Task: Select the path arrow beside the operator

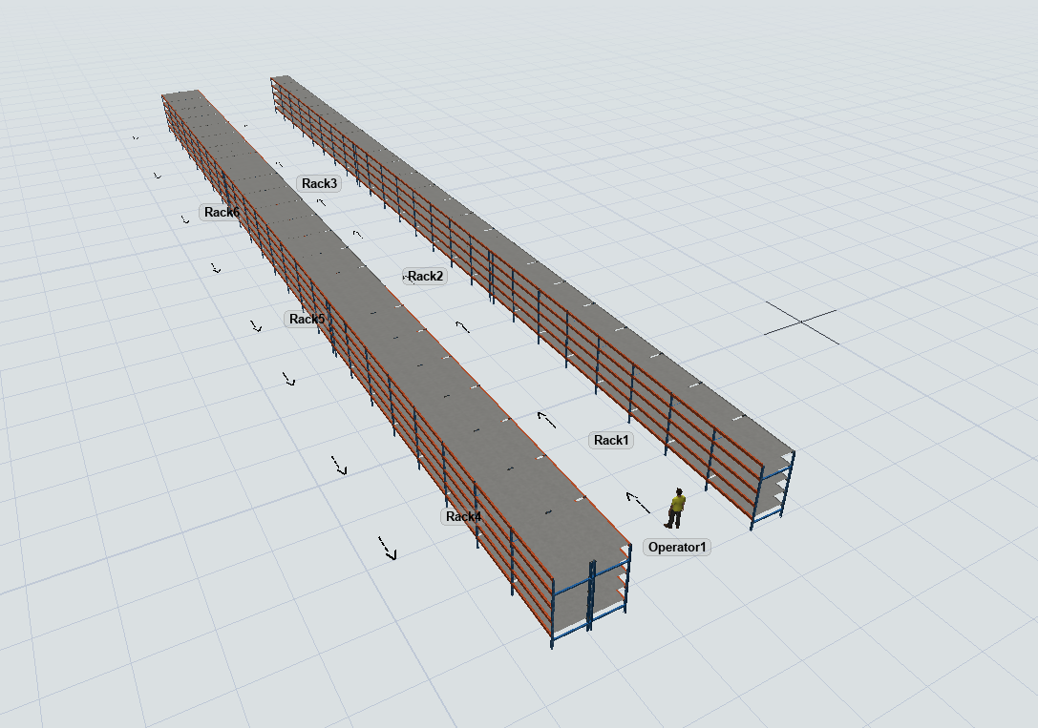Action: (634, 499)
